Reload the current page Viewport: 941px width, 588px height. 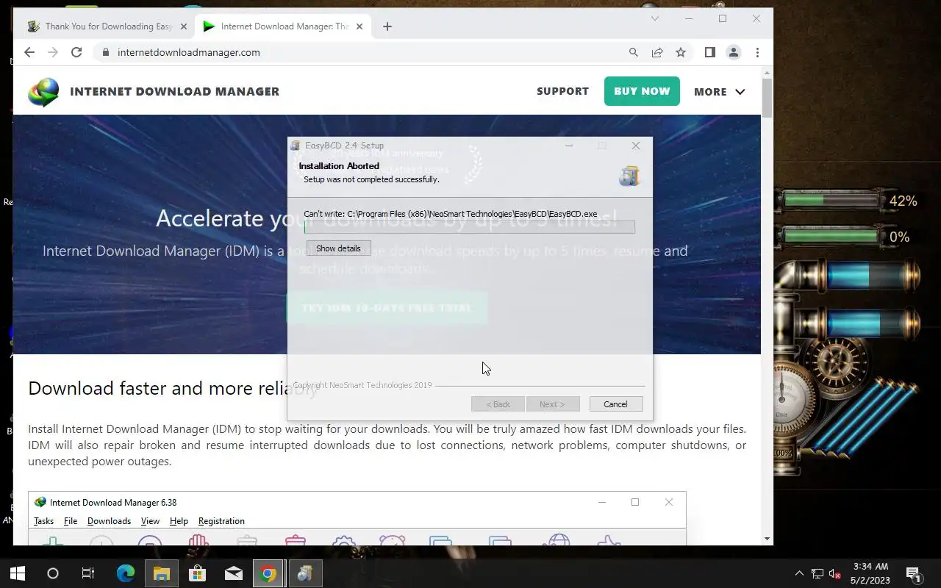[x=76, y=52]
